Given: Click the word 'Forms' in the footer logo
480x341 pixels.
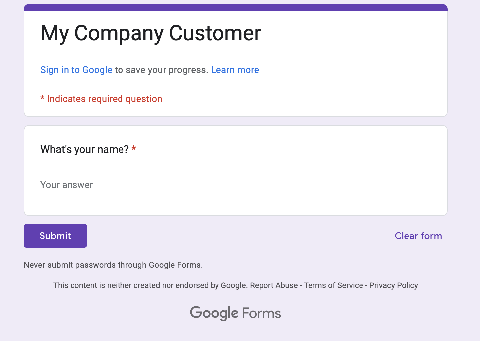Looking at the screenshot, I should (x=262, y=313).
